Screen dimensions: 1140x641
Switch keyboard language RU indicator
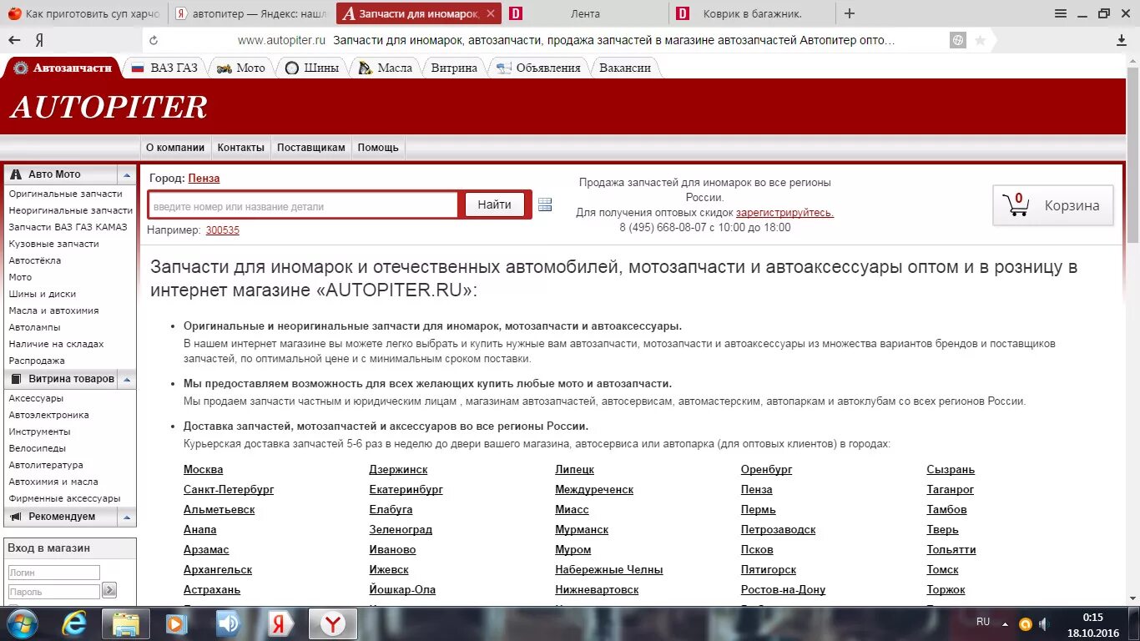pos(983,622)
